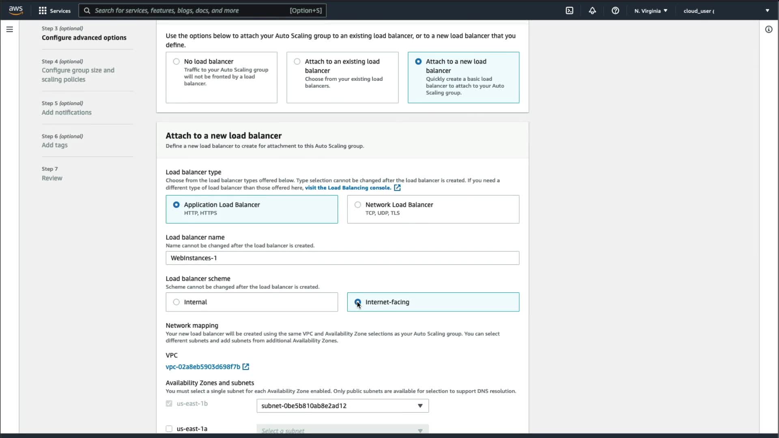Open the CloudShell terminal icon
This screenshot has width=779, height=438.
pyautogui.click(x=569, y=11)
